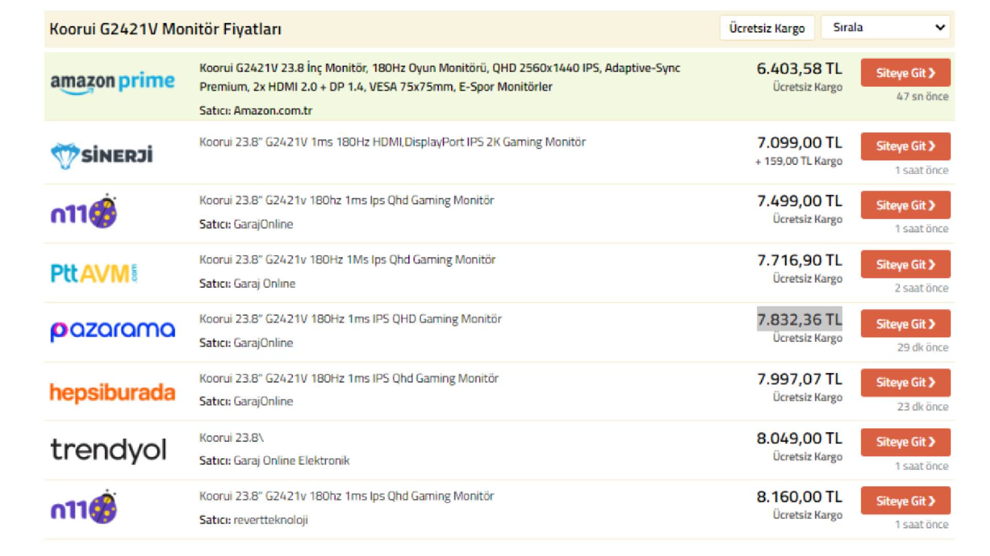Click the PttAVM store logo
990x556 pixels.
point(94,273)
